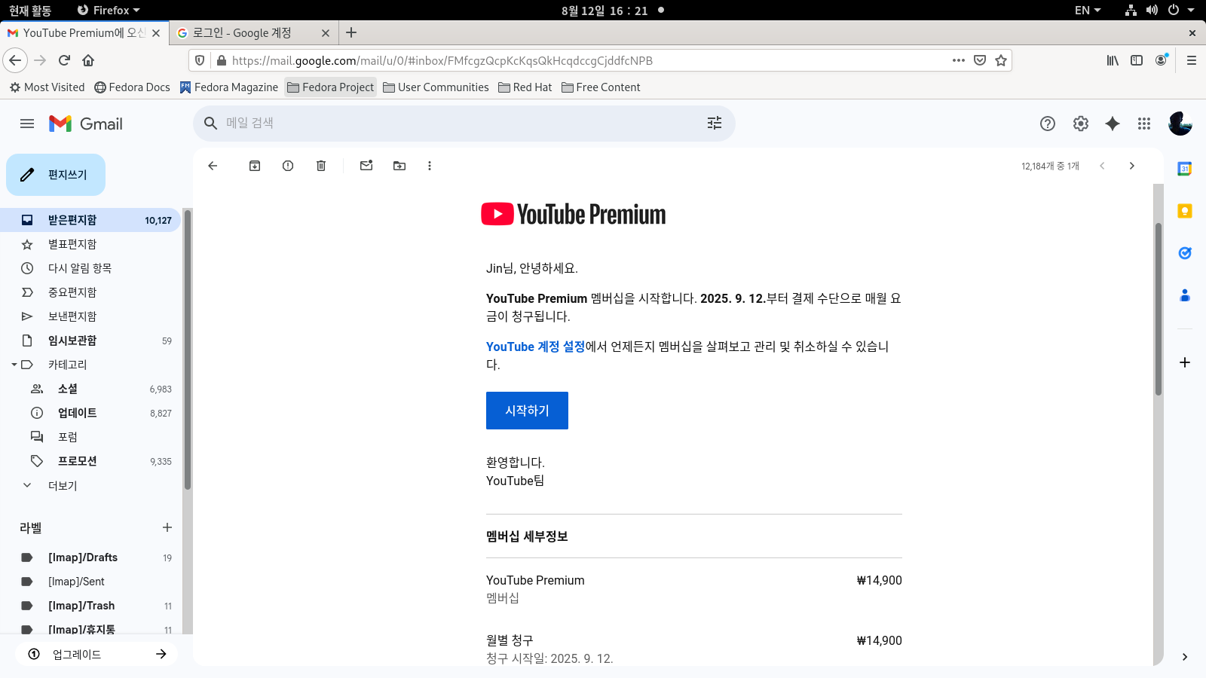The image size is (1206, 678).
Task: Open Gmail settings gear
Action: tap(1081, 124)
